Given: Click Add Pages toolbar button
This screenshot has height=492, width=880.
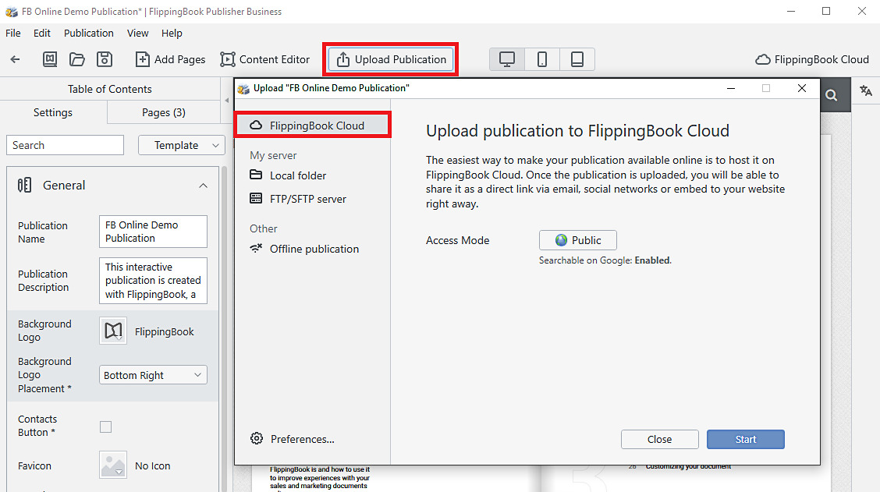Looking at the screenshot, I should pyautogui.click(x=171, y=59).
